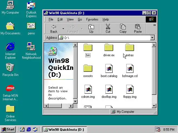Click the info panel scroll down arrow
The width and height of the screenshot is (178, 133).
pos(75,101)
